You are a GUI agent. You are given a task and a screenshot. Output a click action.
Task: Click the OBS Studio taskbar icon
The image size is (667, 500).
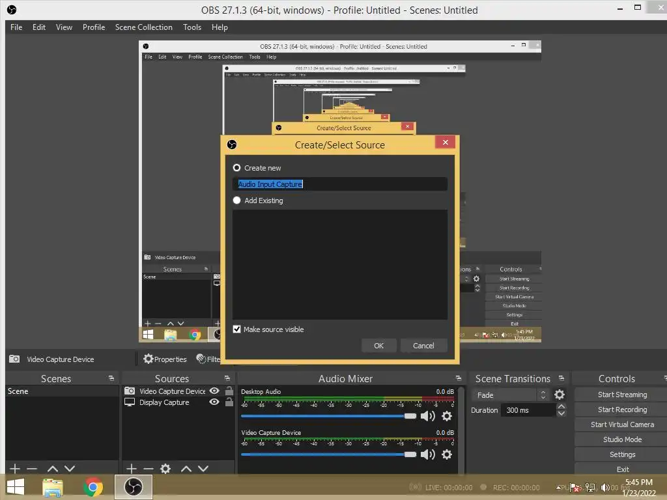point(133,487)
